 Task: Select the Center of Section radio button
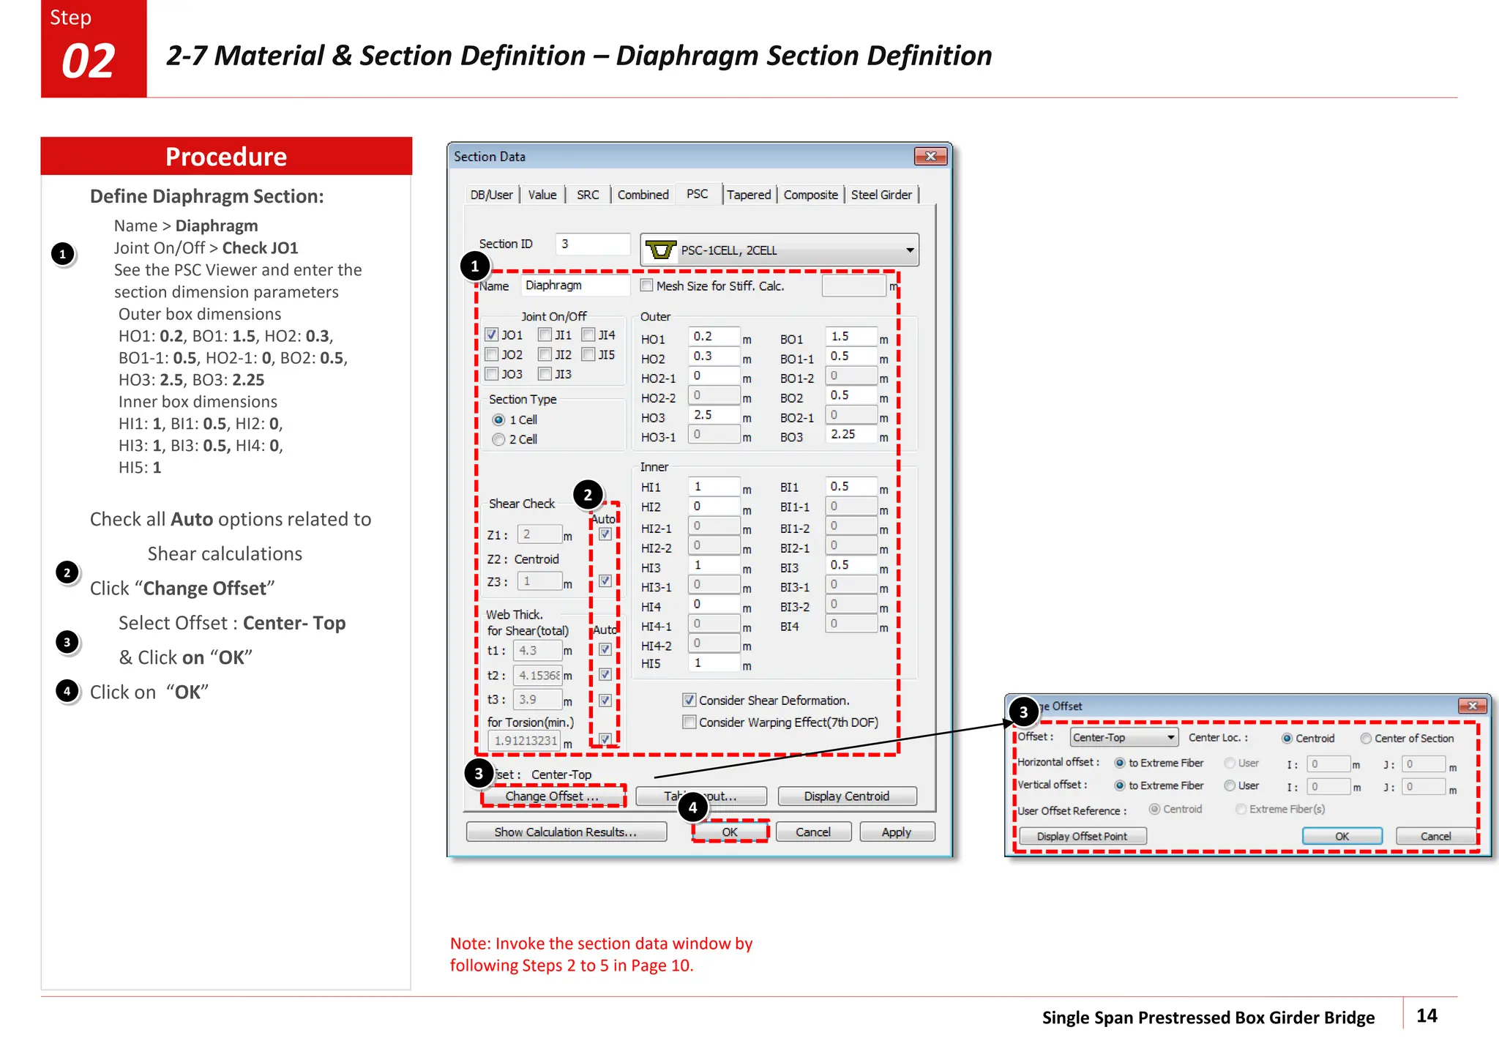click(1366, 738)
